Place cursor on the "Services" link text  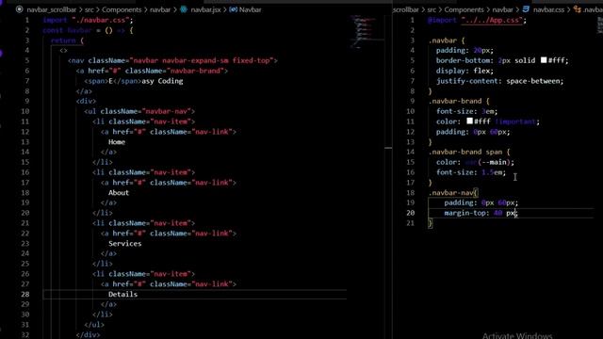click(x=124, y=243)
